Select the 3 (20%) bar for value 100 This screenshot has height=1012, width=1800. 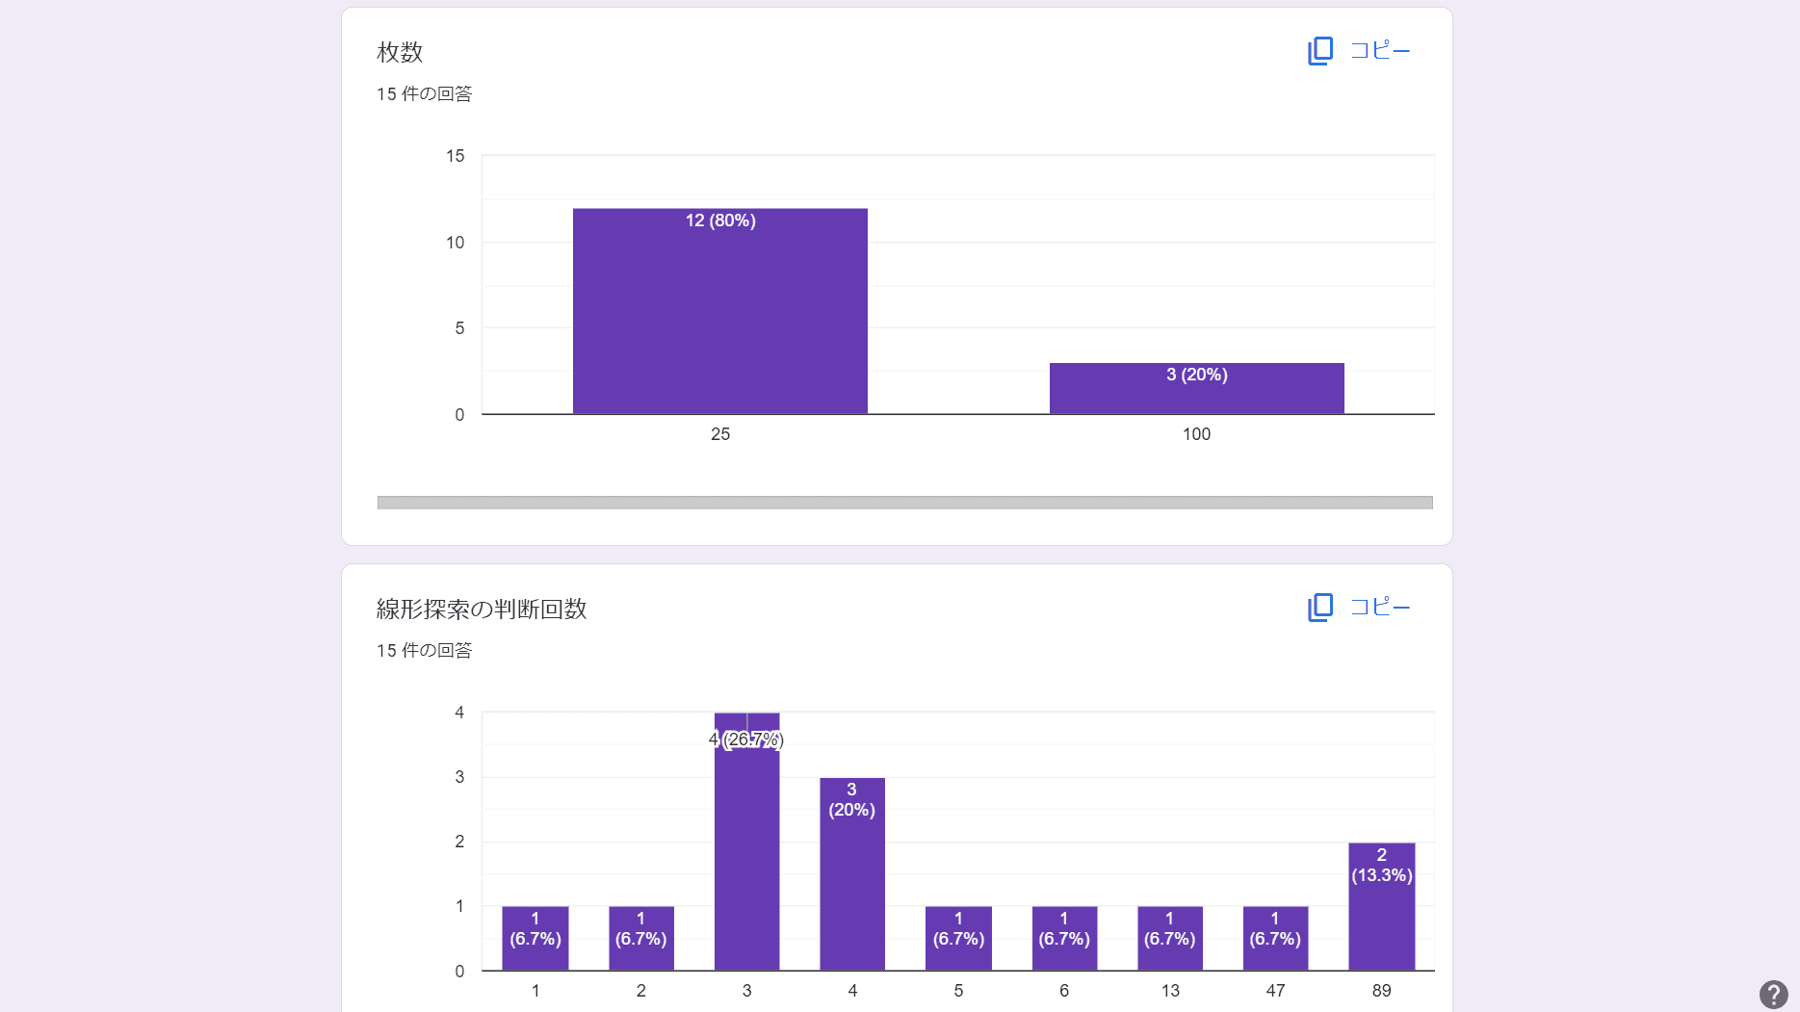coord(1196,388)
